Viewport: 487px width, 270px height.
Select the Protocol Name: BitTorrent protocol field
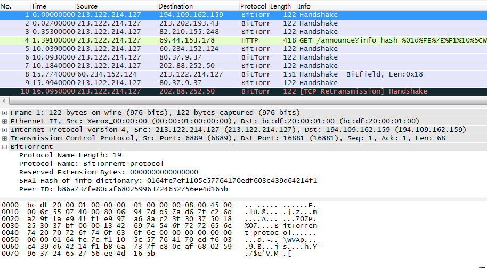click(91, 164)
